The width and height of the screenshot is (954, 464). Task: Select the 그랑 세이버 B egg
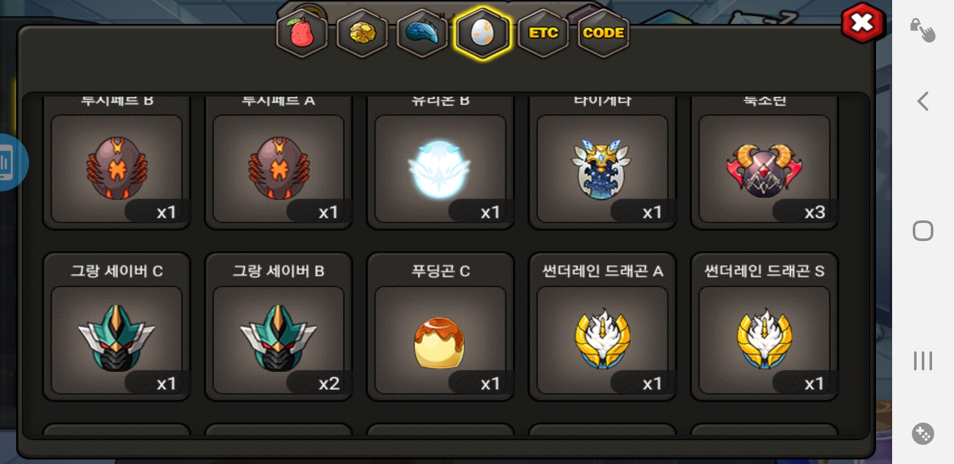[x=278, y=327]
